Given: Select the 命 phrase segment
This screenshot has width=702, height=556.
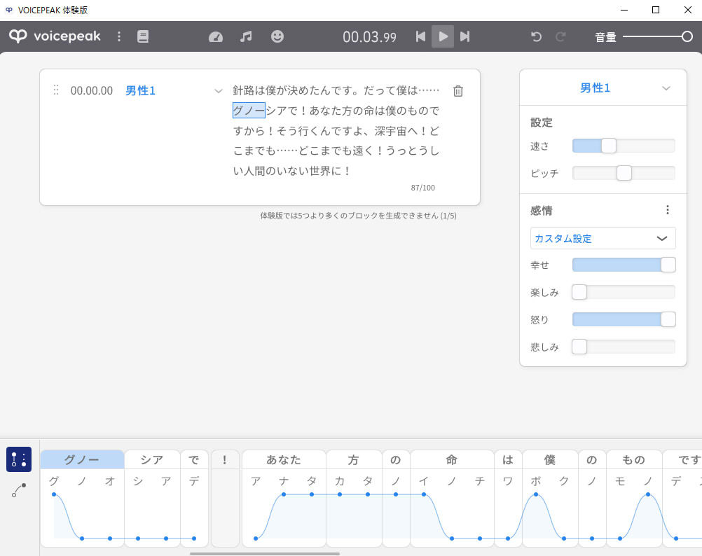Looking at the screenshot, I should (452, 460).
